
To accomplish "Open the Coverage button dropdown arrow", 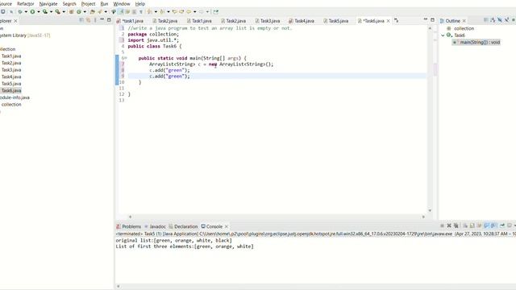I will click(51, 12).
